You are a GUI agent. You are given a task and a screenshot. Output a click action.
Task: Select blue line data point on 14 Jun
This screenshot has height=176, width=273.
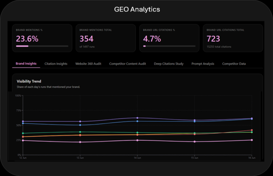[137, 121]
